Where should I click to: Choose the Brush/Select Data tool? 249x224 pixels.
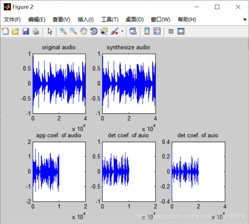[114, 31]
